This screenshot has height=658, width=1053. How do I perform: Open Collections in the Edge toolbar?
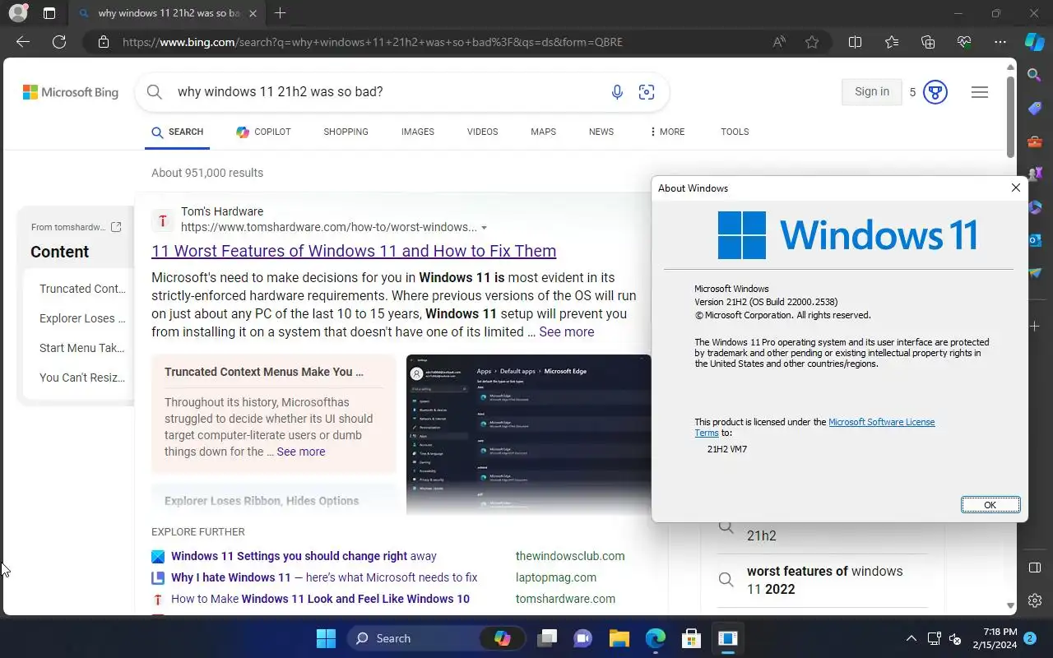928,42
